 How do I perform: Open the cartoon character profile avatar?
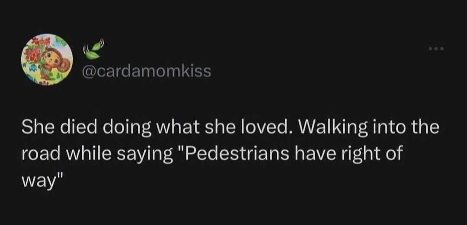point(48,59)
